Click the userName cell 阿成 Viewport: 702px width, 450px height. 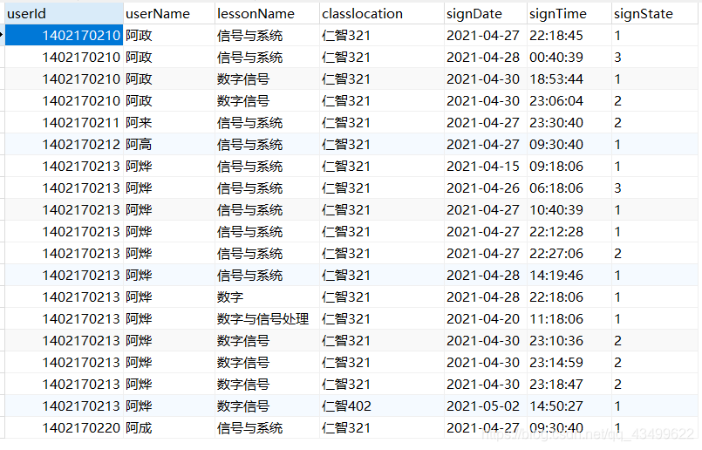pyautogui.click(x=169, y=428)
